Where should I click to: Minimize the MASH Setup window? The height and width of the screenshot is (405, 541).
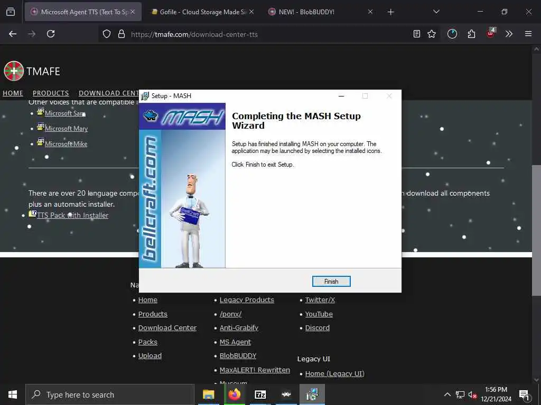tap(341, 96)
